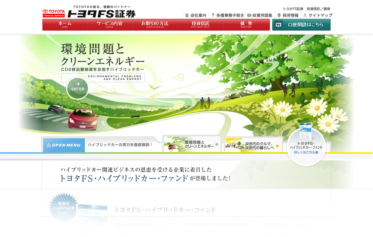Click ハイブリッドカーの実力を徹底解剖！ text

[120, 145]
